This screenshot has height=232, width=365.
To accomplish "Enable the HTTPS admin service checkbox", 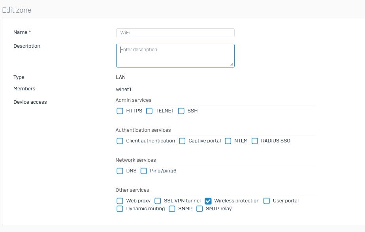I will click(x=120, y=111).
